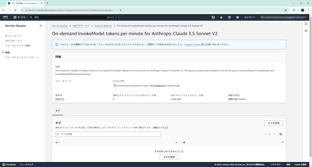Open the info panel icon on right edge
This screenshot has width=312, height=167.
pos(306,24)
